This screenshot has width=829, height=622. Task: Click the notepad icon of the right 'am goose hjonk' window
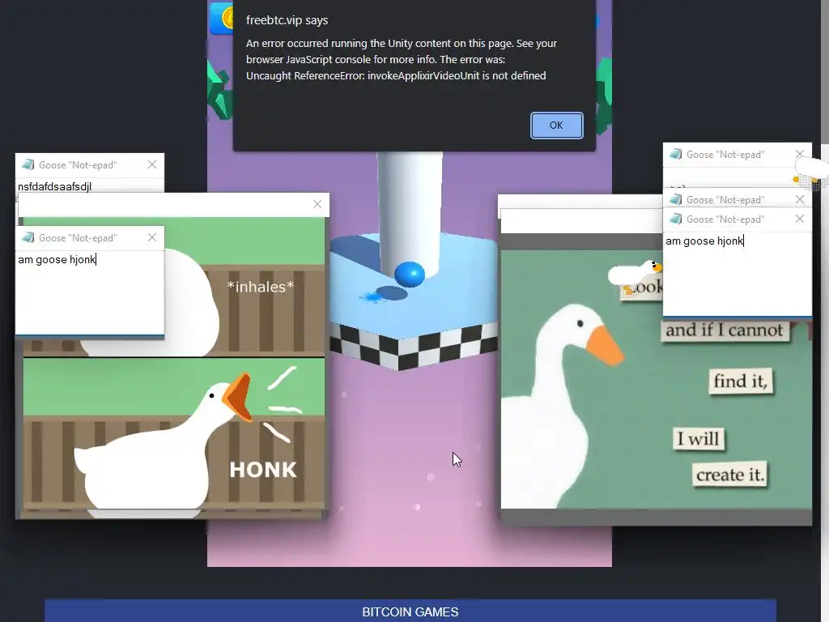676,219
